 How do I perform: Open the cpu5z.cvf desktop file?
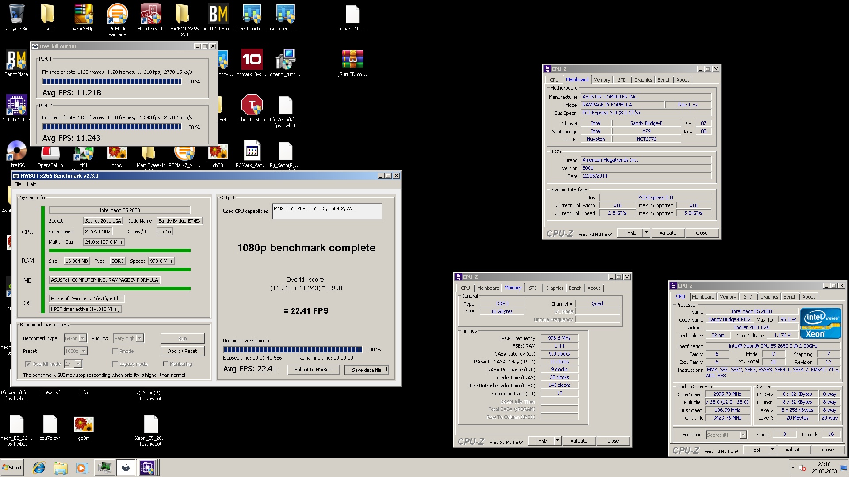(x=50, y=392)
